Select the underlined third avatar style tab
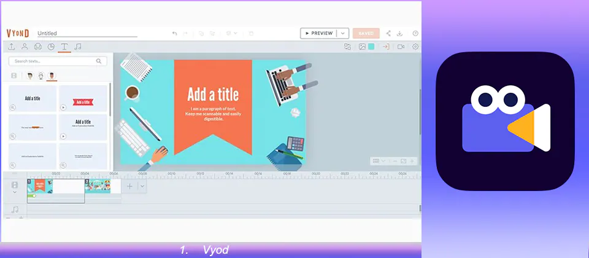The height and width of the screenshot is (258, 589). 52,76
